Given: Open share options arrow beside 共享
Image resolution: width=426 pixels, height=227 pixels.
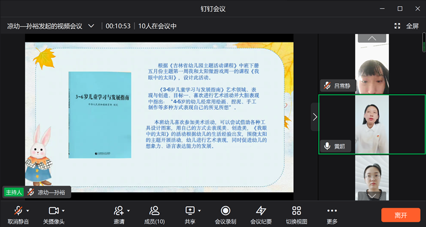Looking at the screenshot, I should pos(199,211).
